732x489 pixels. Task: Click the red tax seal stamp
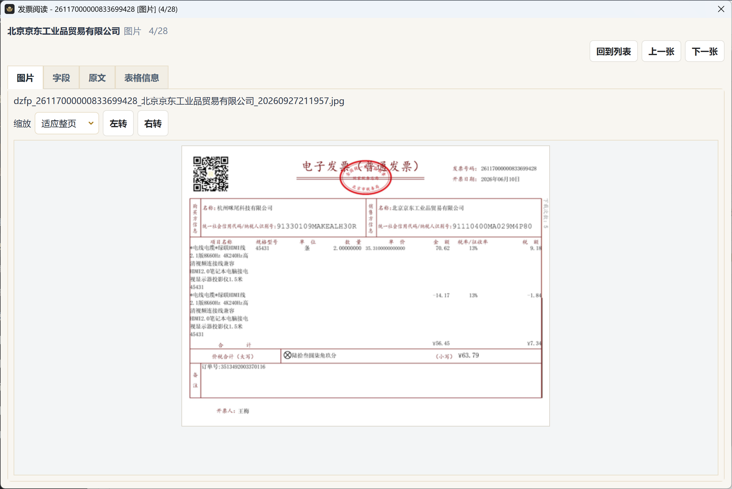pos(365,178)
